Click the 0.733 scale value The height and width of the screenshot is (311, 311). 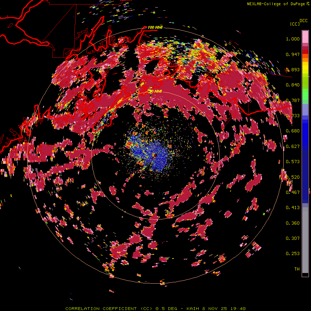click(x=293, y=116)
